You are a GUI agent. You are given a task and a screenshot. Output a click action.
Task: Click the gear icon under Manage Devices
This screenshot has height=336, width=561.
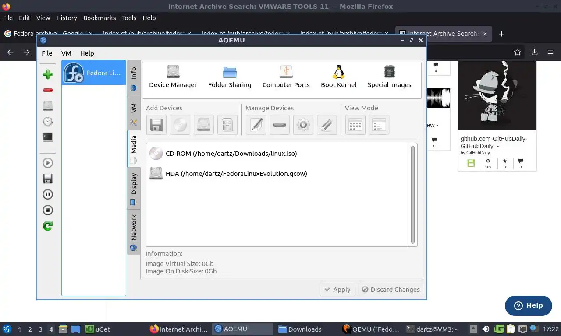point(303,125)
